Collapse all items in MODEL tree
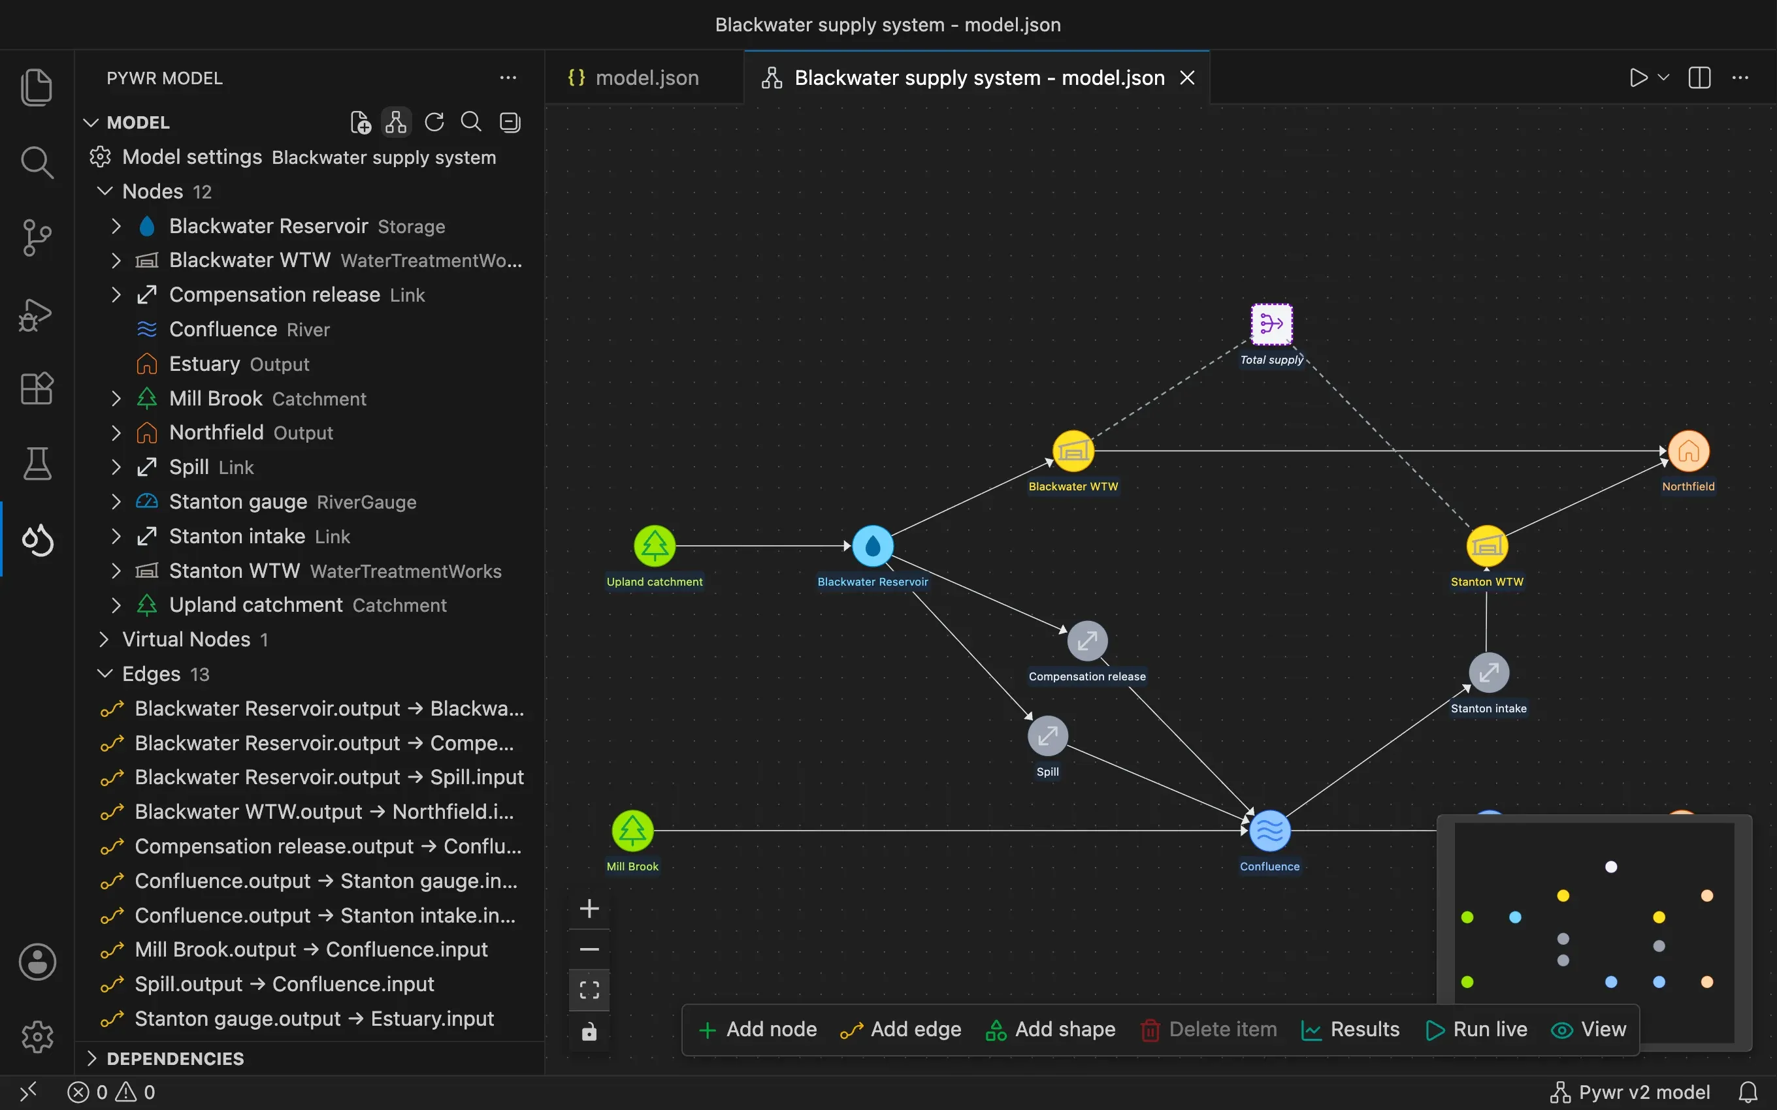This screenshot has width=1777, height=1110. click(510, 122)
